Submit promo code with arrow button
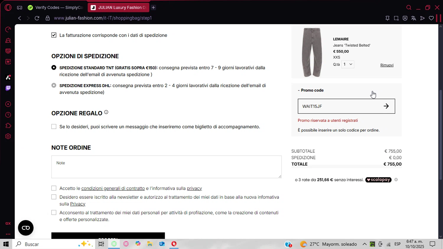Image resolution: width=443 pixels, height=249 pixels. pyautogui.click(x=386, y=106)
